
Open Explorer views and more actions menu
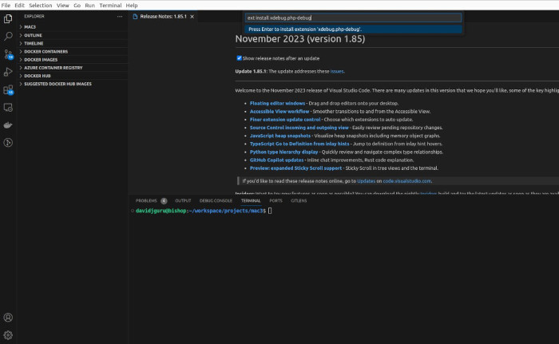120,17
